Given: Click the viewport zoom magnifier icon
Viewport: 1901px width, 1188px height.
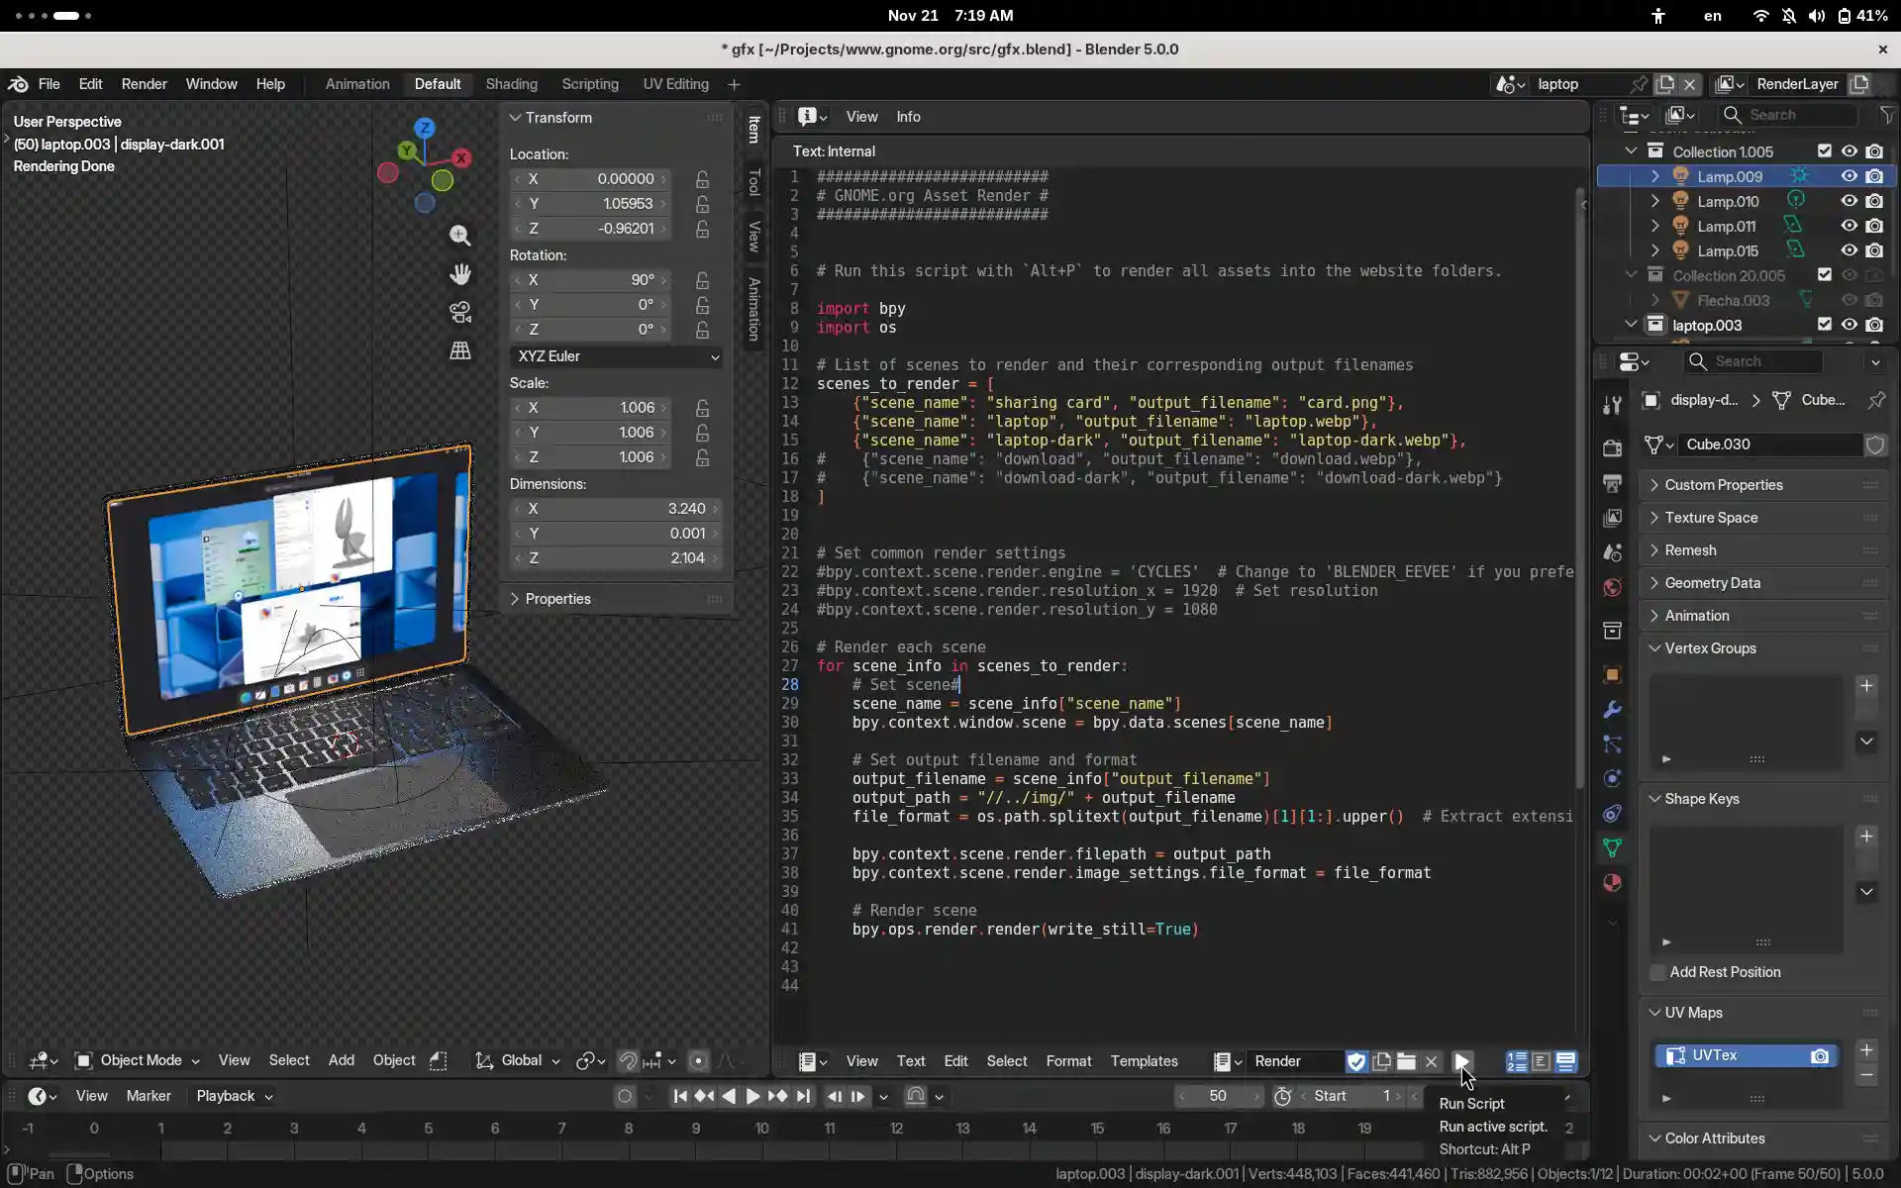Looking at the screenshot, I should click(460, 236).
